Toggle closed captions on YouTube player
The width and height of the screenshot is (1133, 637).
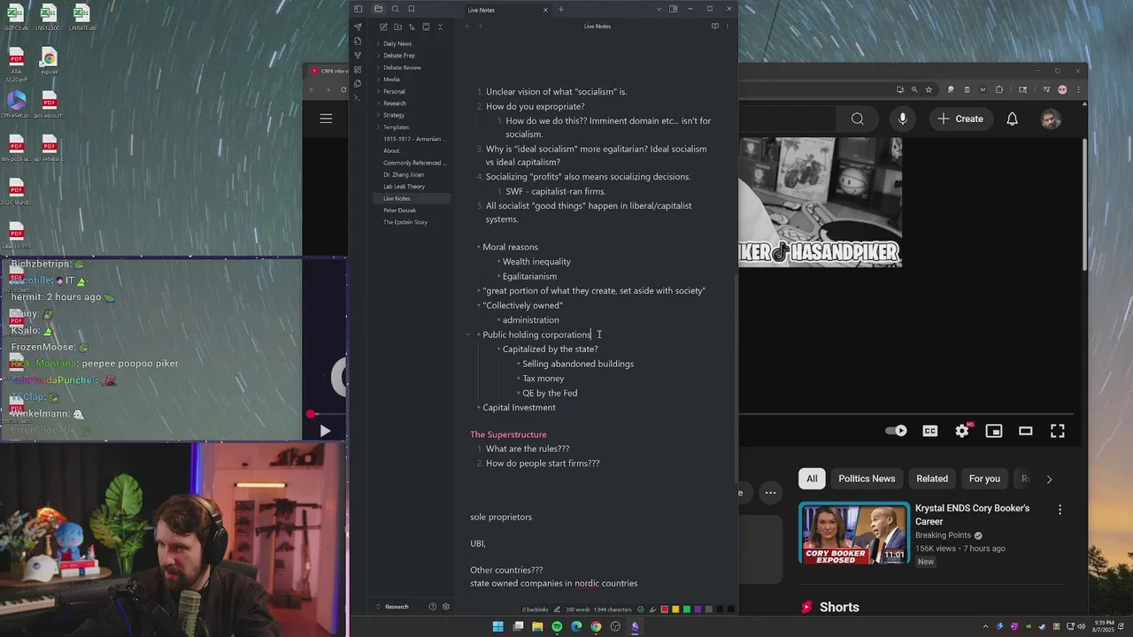click(930, 431)
